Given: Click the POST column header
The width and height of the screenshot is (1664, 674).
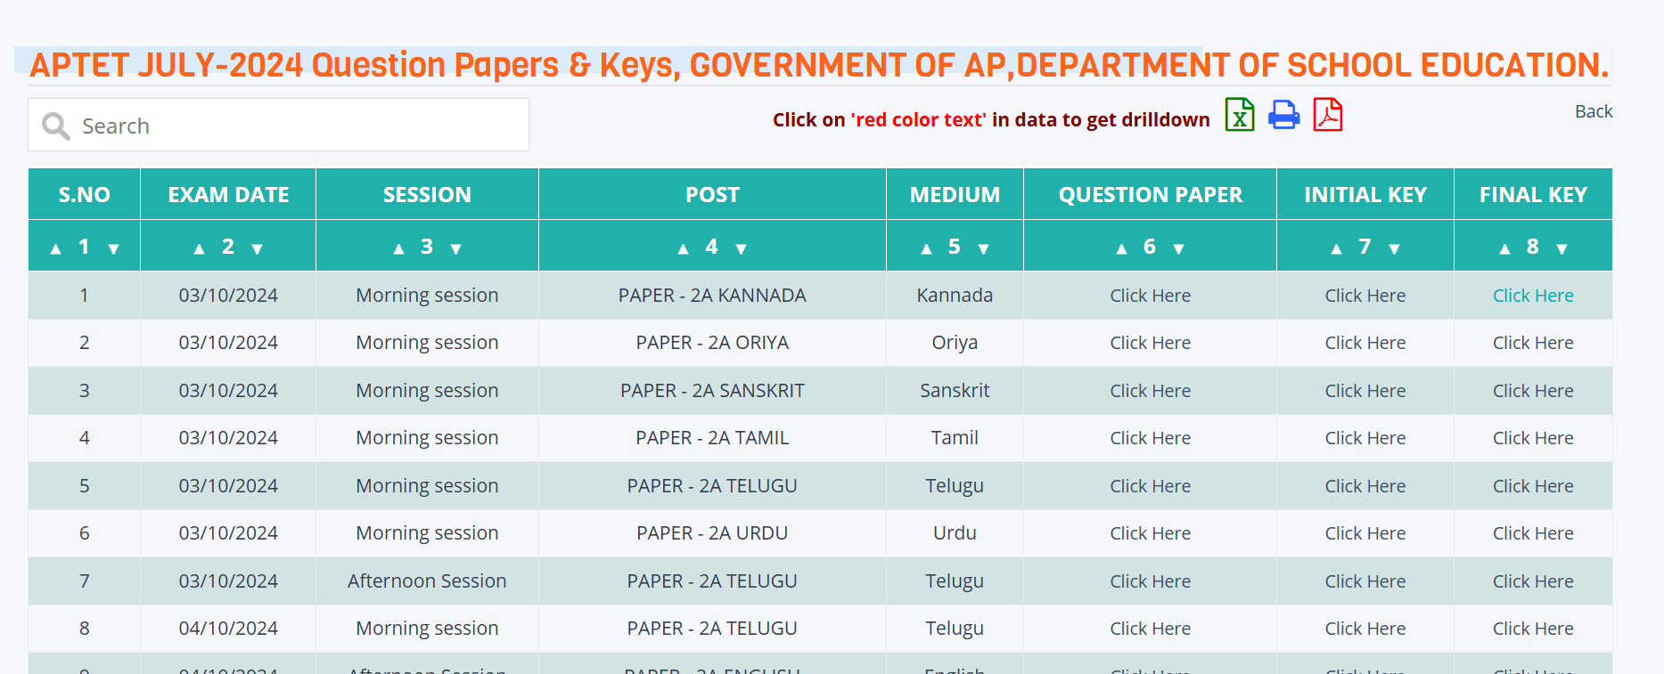Looking at the screenshot, I should (x=712, y=194).
